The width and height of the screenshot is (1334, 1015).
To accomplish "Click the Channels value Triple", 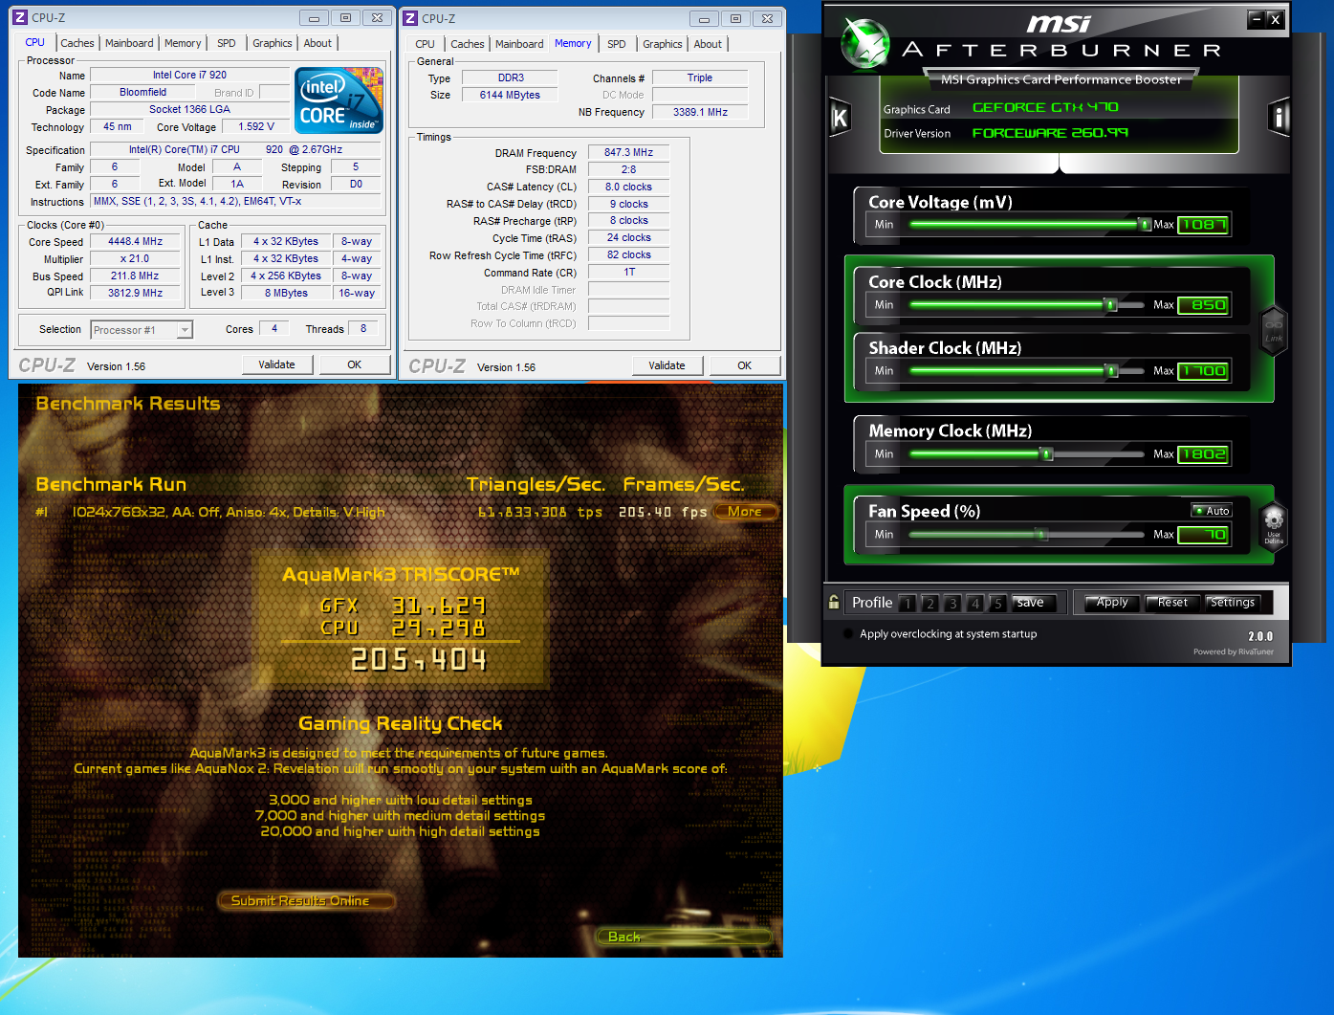I will [700, 77].
